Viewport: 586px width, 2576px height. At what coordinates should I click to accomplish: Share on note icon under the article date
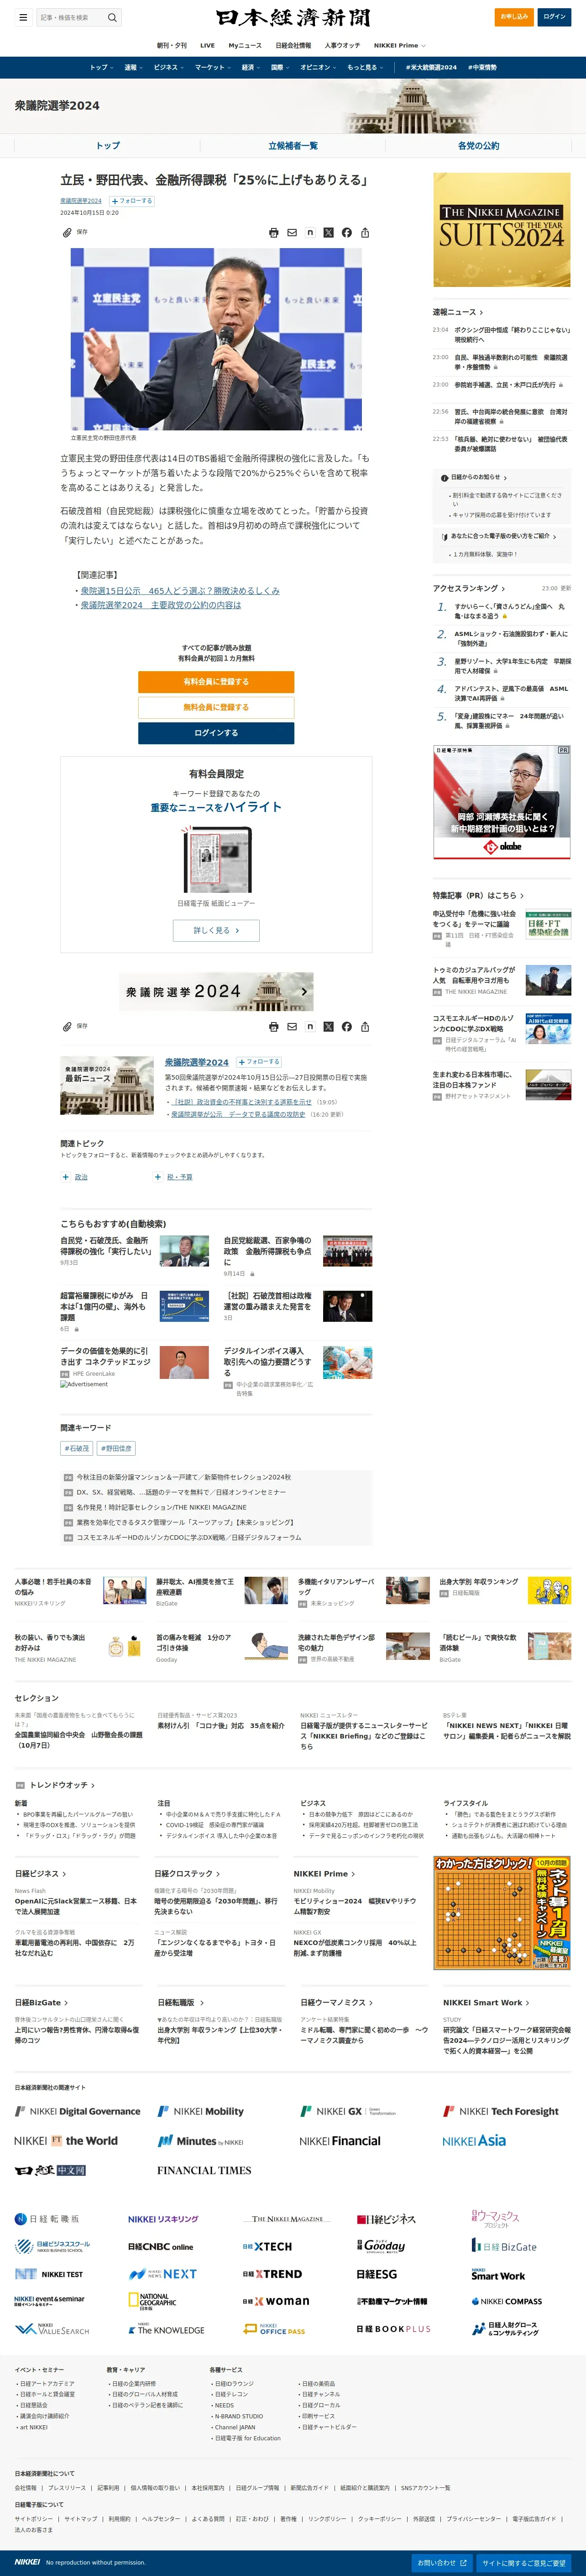pyautogui.click(x=309, y=232)
